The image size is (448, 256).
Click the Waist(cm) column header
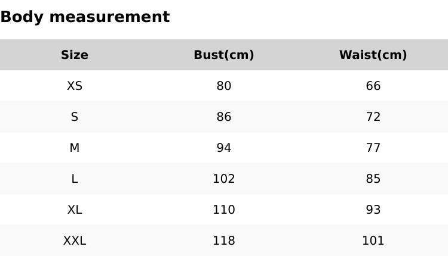pyautogui.click(x=373, y=55)
